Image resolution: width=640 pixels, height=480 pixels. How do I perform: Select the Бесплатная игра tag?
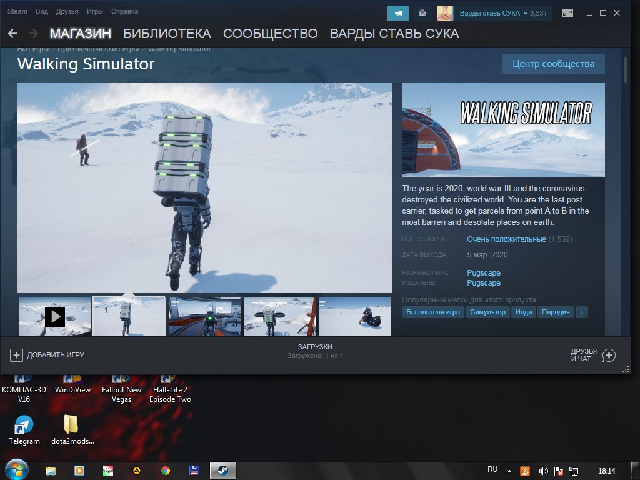click(x=433, y=312)
